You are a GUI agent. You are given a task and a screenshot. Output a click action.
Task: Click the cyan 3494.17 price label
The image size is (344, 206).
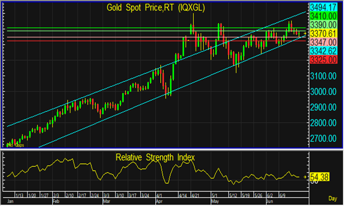click(x=324, y=7)
